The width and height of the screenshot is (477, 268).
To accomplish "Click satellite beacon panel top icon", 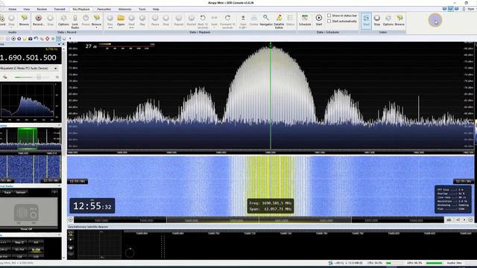I will [x=71, y=233].
